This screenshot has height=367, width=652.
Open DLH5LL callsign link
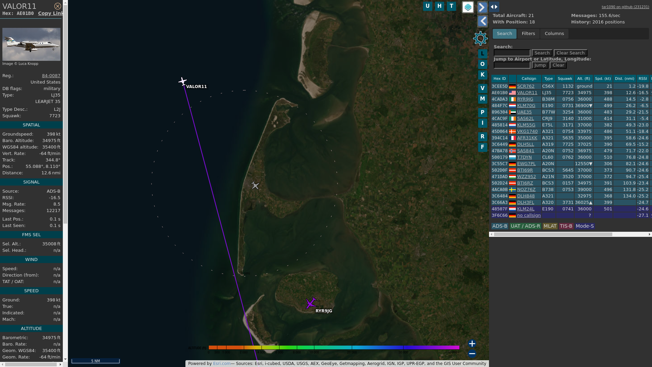[x=525, y=144]
